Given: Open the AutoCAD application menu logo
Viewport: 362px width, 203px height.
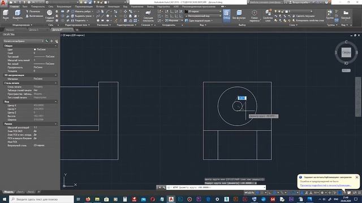Looking at the screenshot, I should [3, 3].
